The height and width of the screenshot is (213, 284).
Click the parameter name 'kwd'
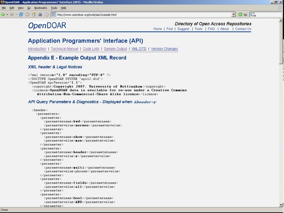tap(77, 121)
